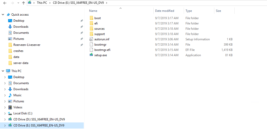Screen dimensions: 267x129
Task: Select the autorun.inf file icon
Action: pos(91,39)
